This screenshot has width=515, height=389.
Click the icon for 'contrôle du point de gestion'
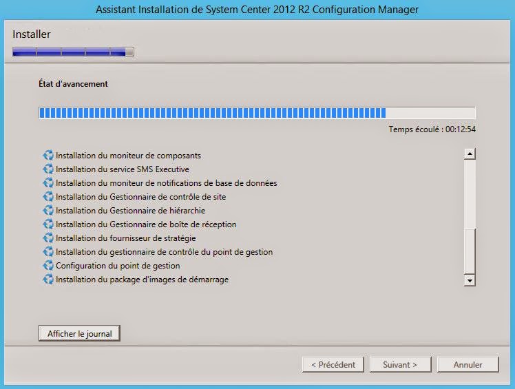point(48,252)
